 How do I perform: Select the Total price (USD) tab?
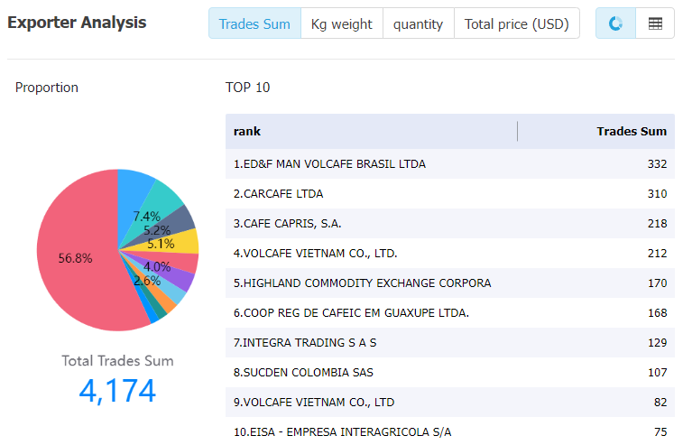[x=517, y=23]
